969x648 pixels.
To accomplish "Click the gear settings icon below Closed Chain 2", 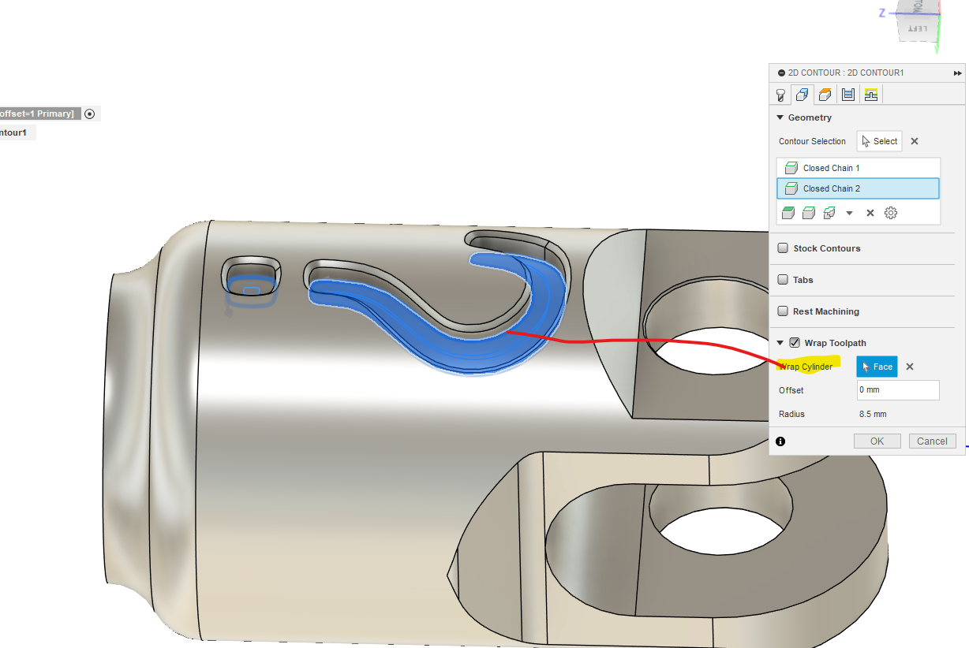I will pos(890,212).
